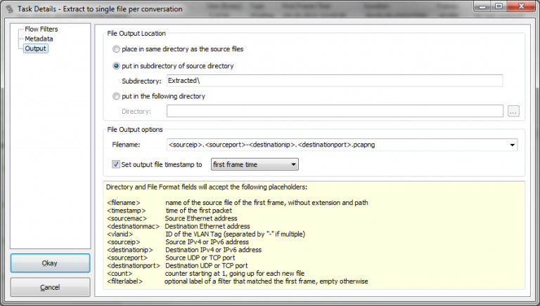Open the first frame time dropdown
Viewport: 540px width, 306px height.
click(254, 165)
